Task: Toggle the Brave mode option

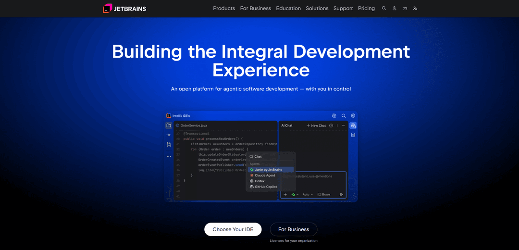Action: [324, 194]
